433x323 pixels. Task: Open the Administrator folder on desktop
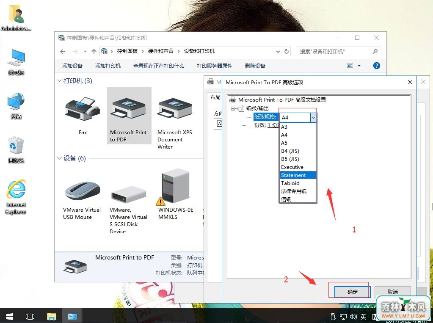click(16, 17)
